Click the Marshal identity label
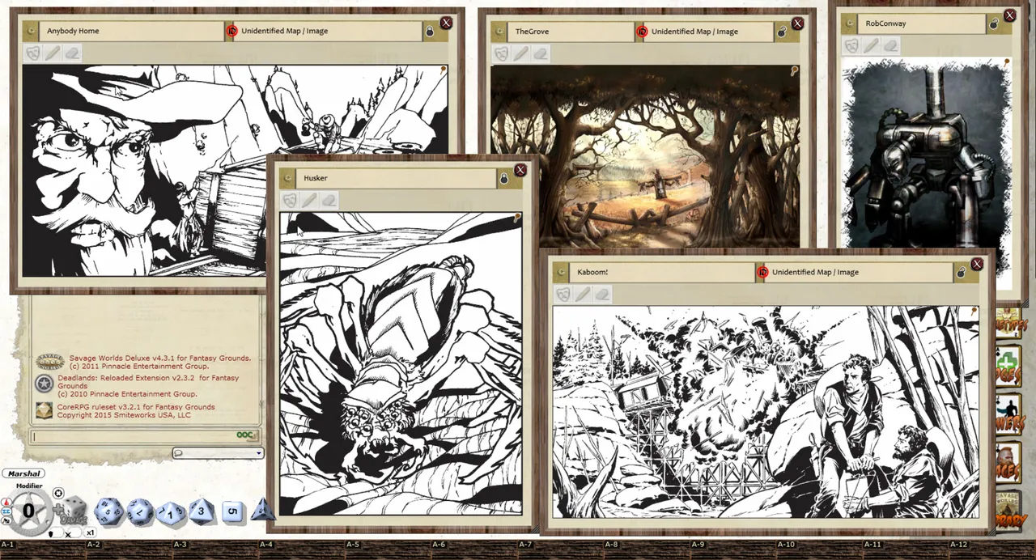 tap(23, 473)
